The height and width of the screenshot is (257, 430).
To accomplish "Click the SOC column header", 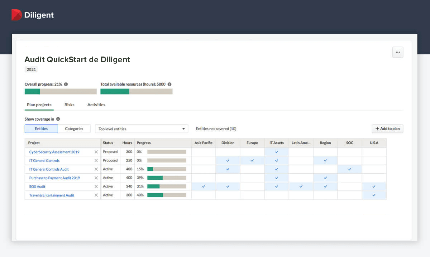I will click(350, 143).
